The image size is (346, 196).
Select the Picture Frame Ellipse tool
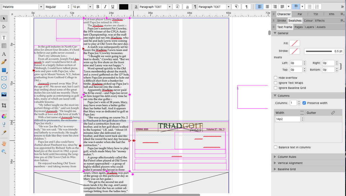[x=4, y=86]
